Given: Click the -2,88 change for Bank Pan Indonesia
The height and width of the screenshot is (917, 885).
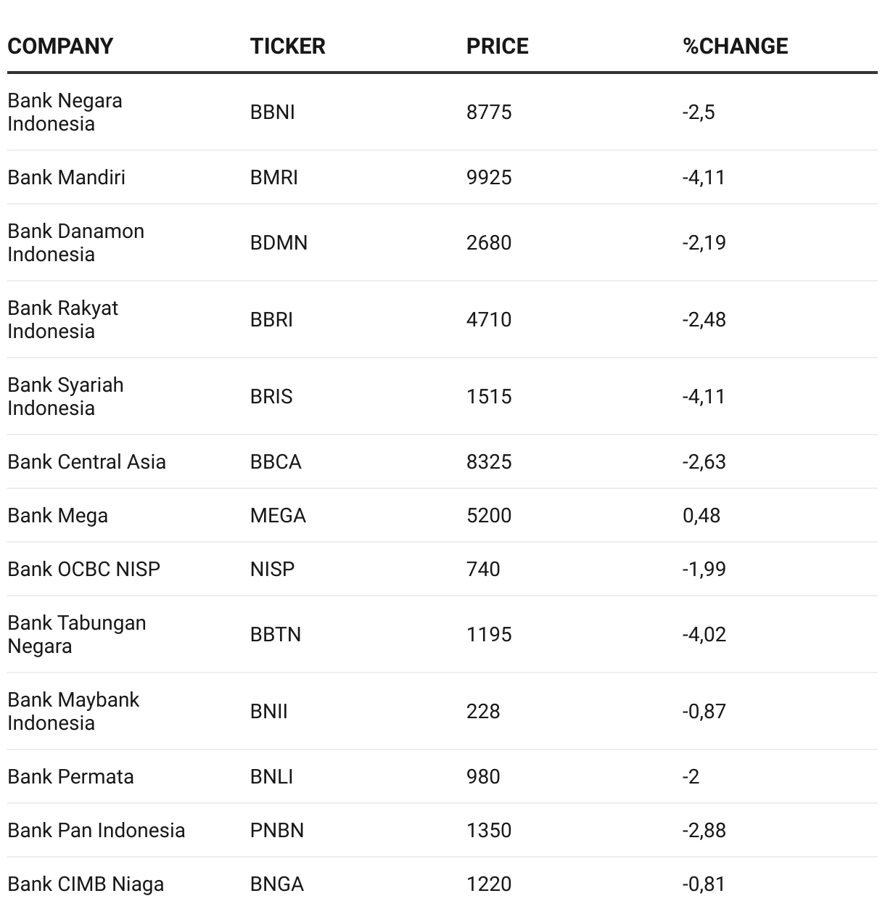Looking at the screenshot, I should tap(704, 830).
